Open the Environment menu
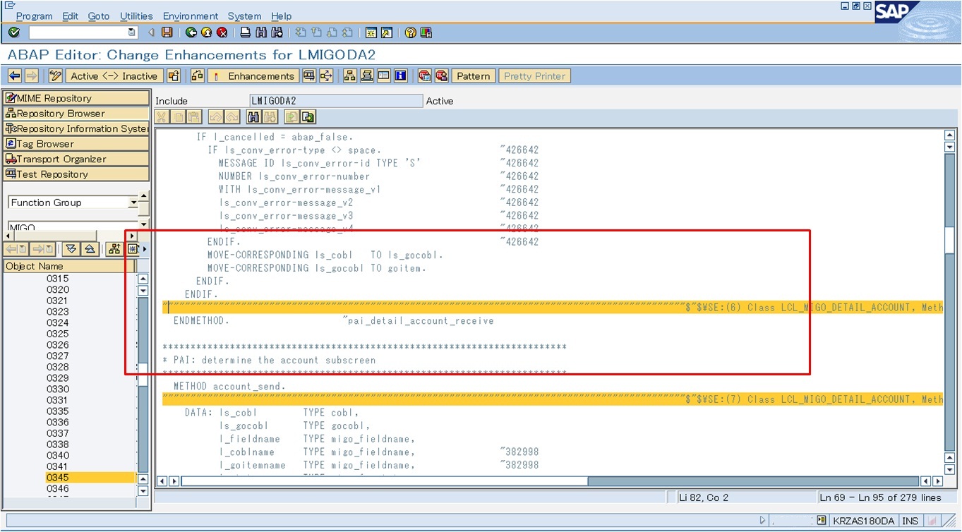962x532 pixels. pos(191,16)
